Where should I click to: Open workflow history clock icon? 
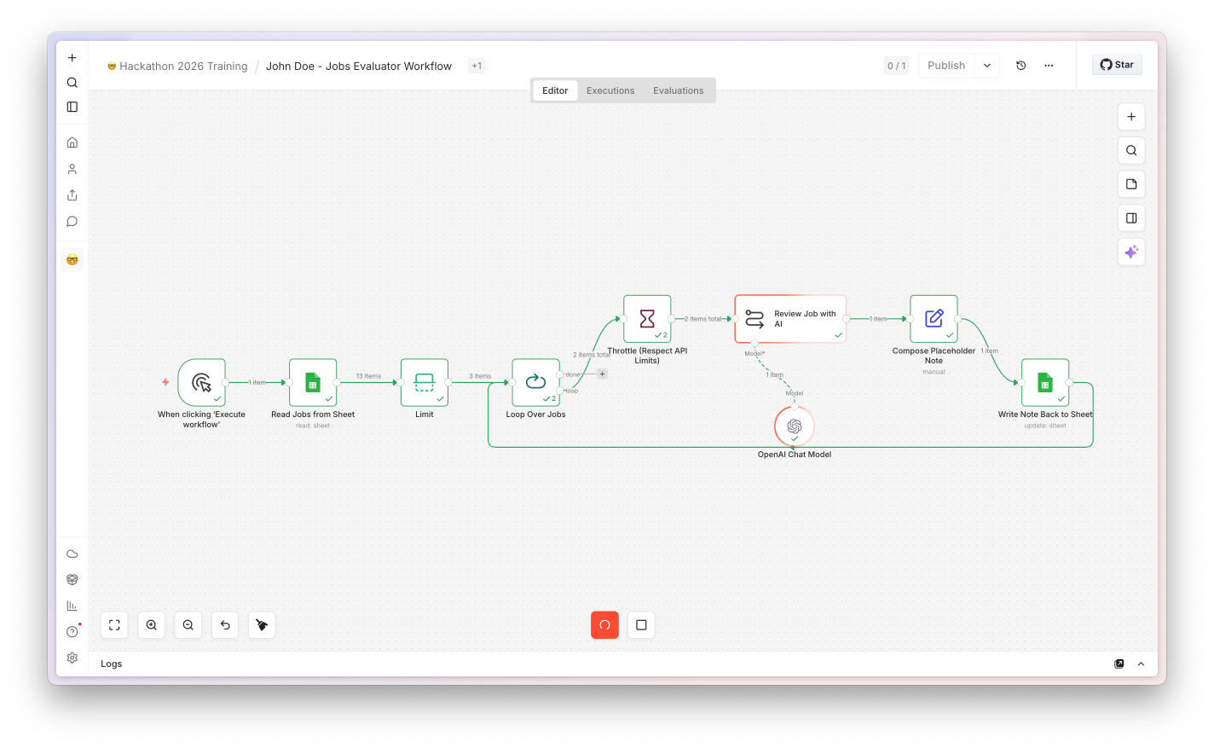(x=1021, y=66)
